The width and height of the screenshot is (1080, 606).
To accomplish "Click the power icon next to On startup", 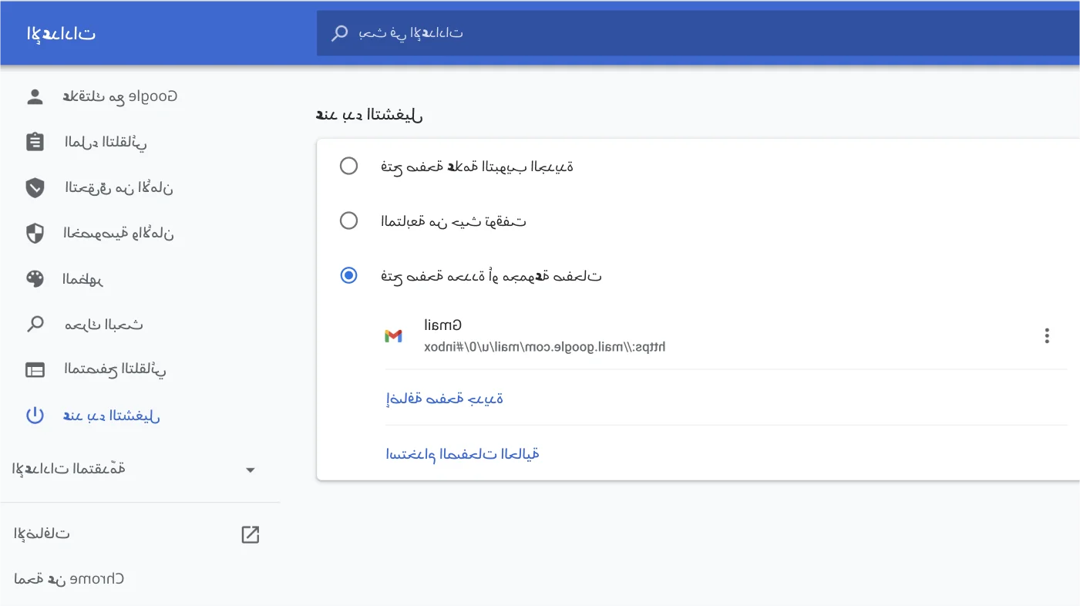I will click(x=35, y=415).
